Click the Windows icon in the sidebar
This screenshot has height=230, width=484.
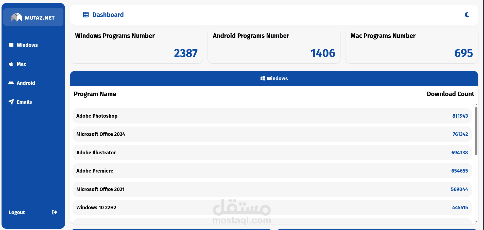(x=11, y=45)
